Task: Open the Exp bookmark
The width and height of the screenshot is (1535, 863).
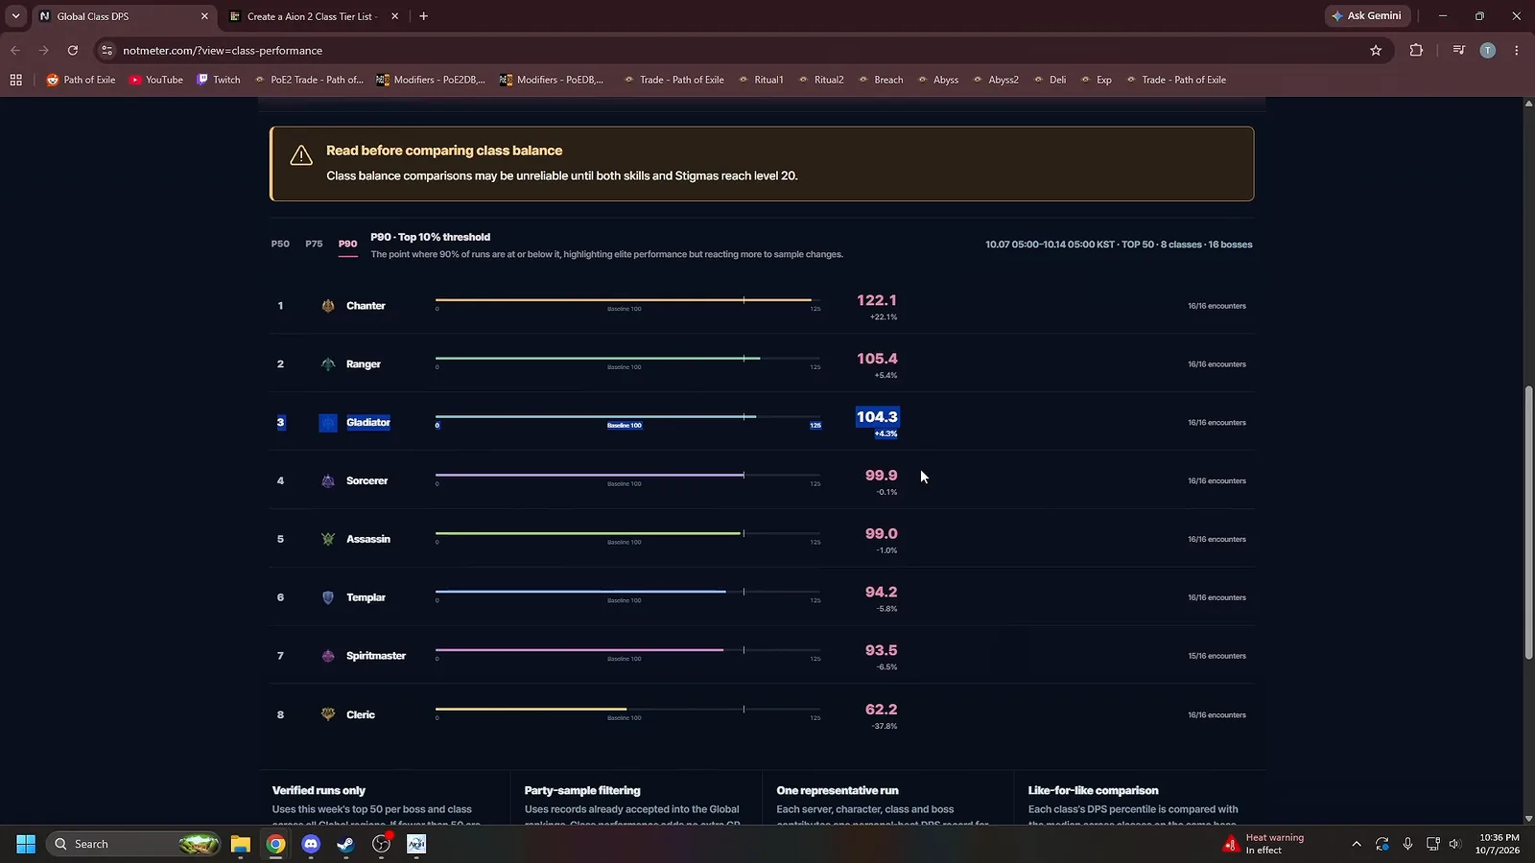Action: pos(1096,81)
